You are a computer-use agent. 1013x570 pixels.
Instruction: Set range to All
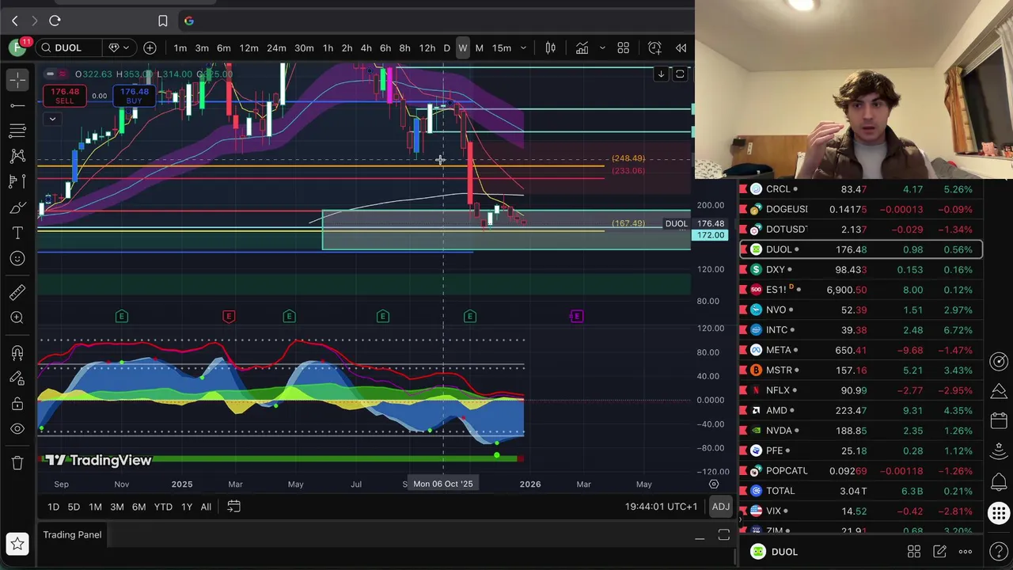pyautogui.click(x=206, y=507)
